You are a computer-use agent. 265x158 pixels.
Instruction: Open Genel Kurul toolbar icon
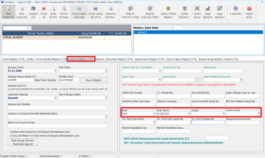pyautogui.click(x=197, y=9)
